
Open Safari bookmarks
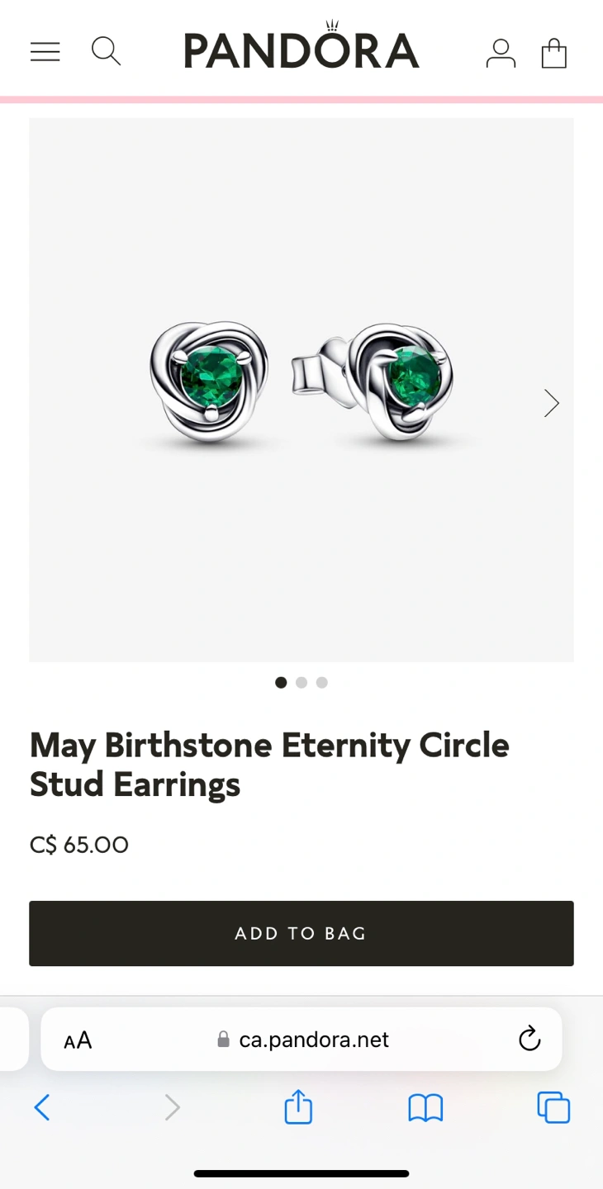pos(425,1107)
